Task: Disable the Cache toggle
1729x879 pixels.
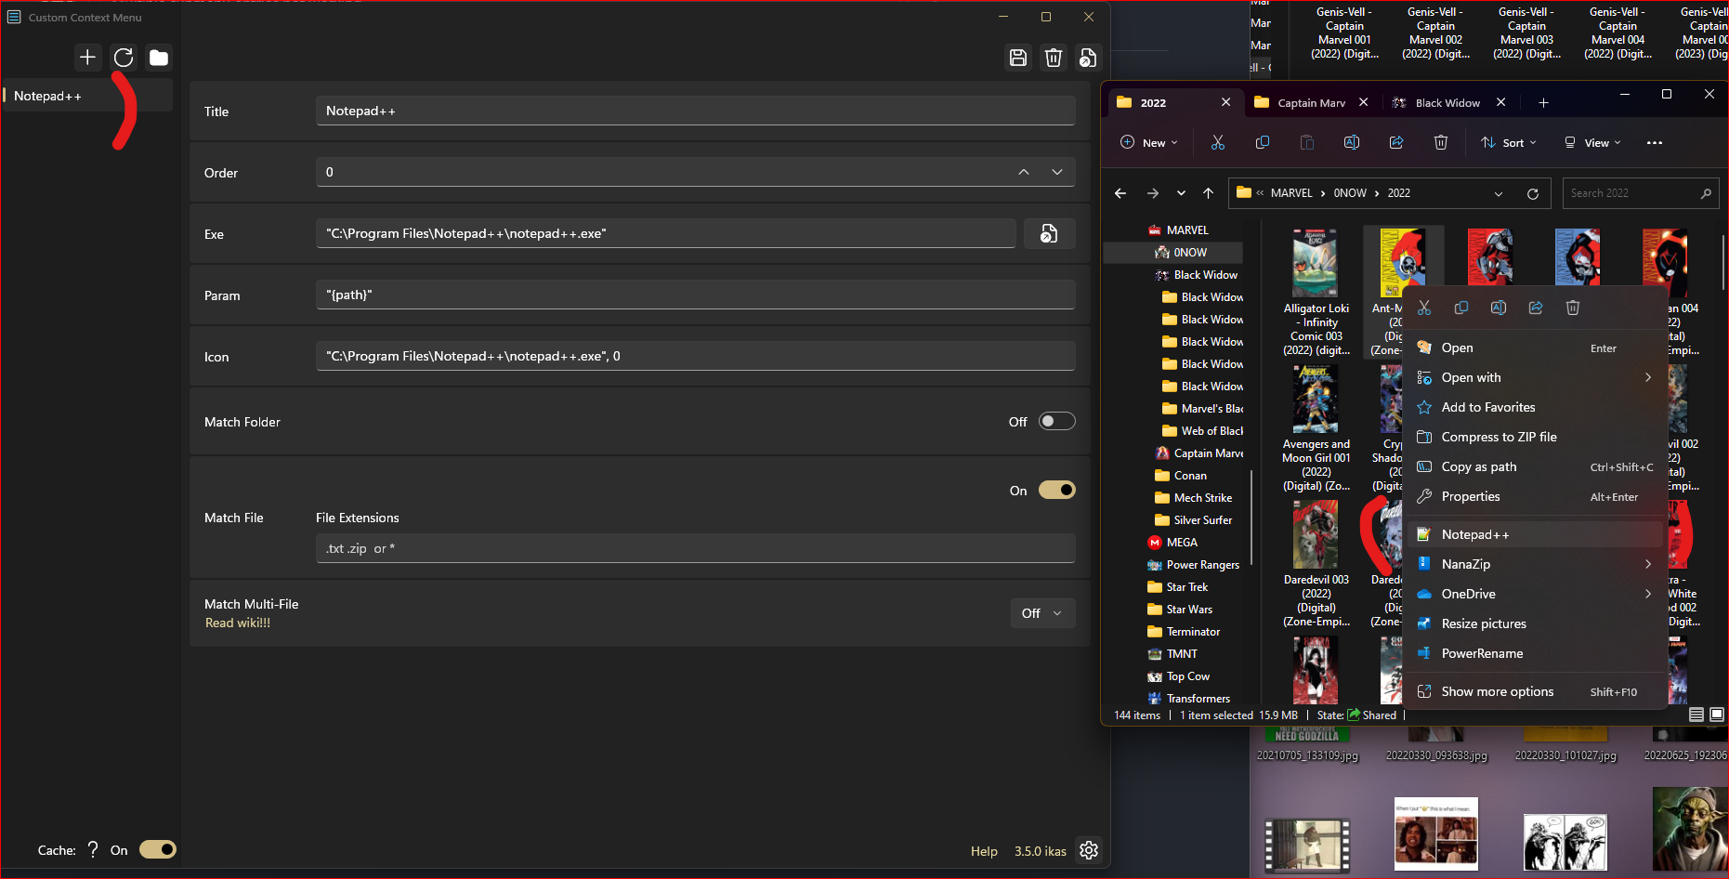Action: 158,848
